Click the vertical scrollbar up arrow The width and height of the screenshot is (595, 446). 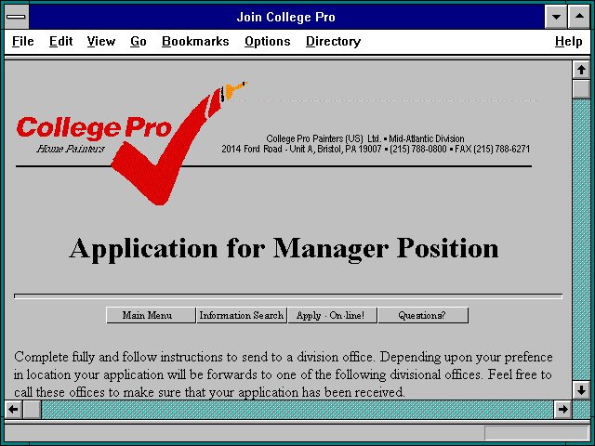click(x=581, y=70)
